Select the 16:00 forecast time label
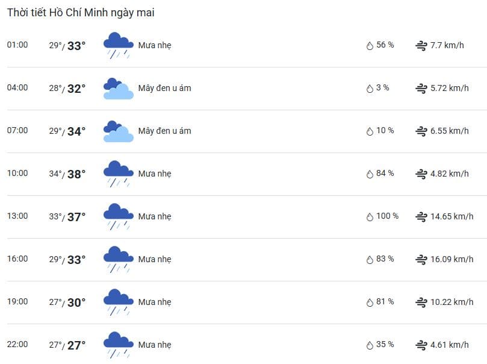 [x=17, y=259]
